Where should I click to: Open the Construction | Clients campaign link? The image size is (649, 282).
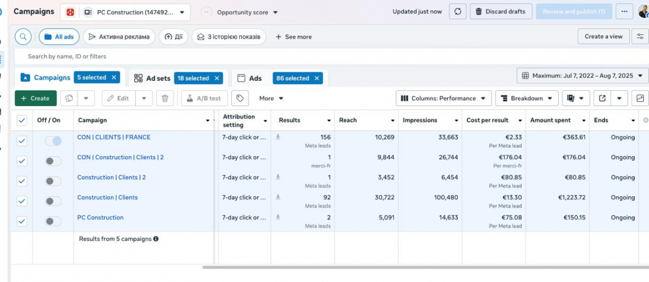(108, 197)
